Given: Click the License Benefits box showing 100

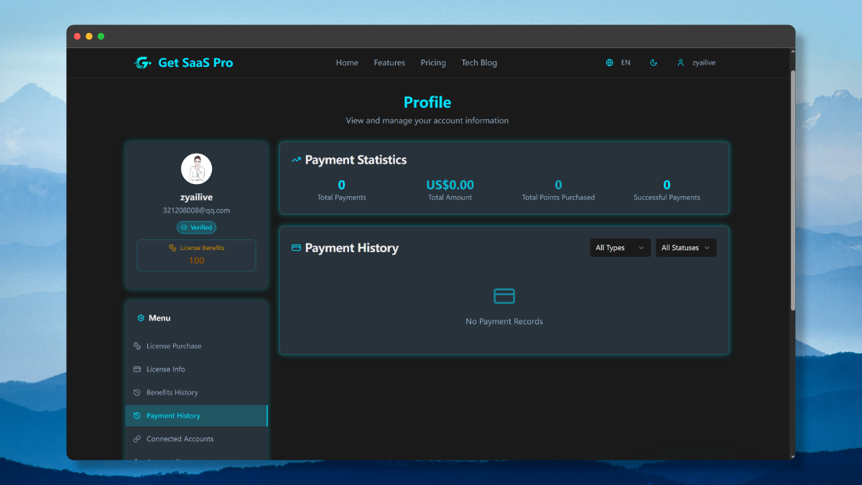Looking at the screenshot, I should pyautogui.click(x=196, y=255).
